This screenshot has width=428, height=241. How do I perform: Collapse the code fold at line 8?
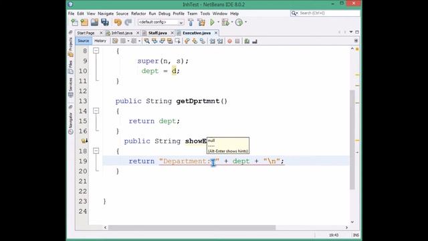coord(96,51)
